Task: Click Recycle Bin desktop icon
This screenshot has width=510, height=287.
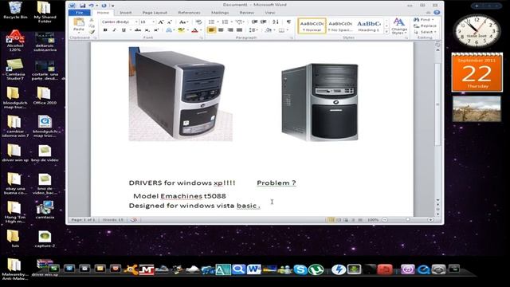Action: click(x=15, y=10)
